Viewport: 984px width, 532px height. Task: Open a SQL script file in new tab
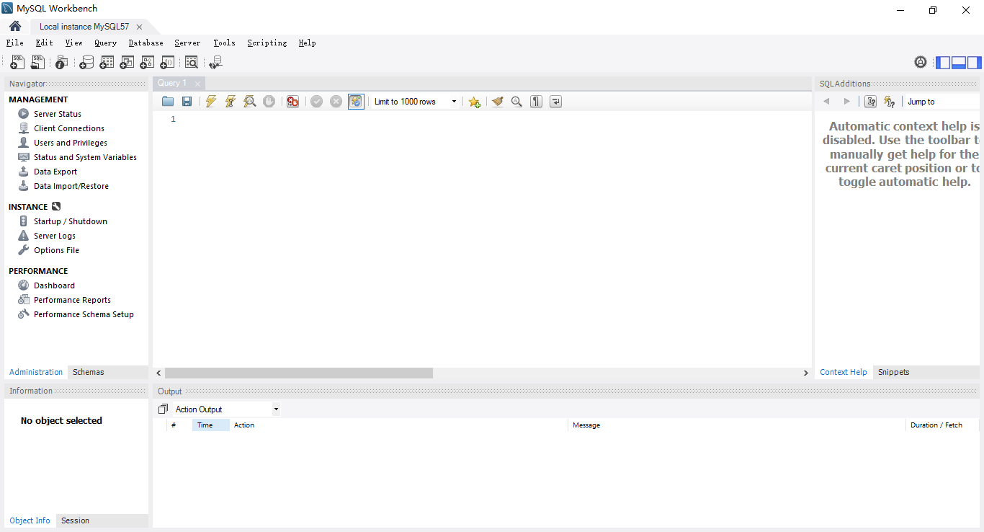pyautogui.click(x=37, y=63)
